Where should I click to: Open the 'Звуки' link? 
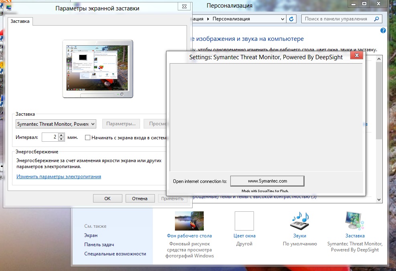click(300, 236)
